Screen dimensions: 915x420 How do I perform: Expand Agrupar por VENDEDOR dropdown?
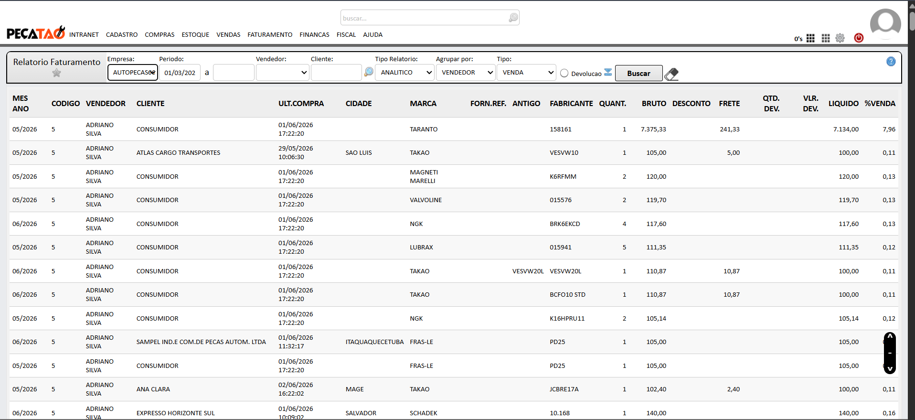pos(465,73)
